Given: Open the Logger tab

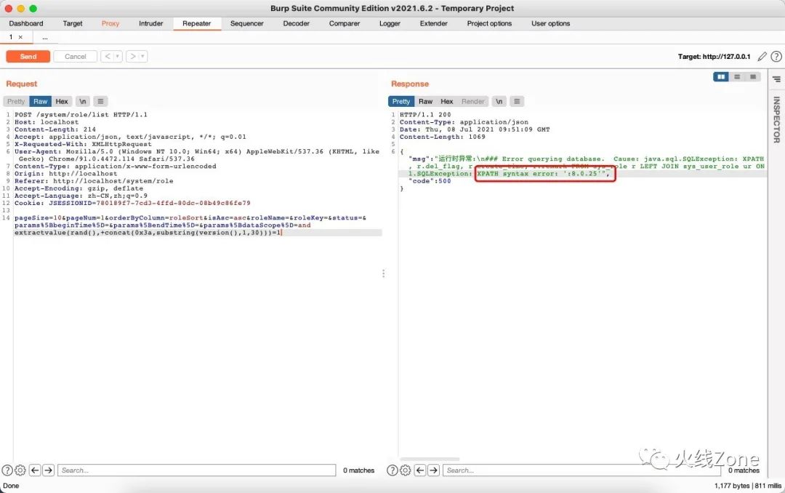Looking at the screenshot, I should pyautogui.click(x=390, y=23).
